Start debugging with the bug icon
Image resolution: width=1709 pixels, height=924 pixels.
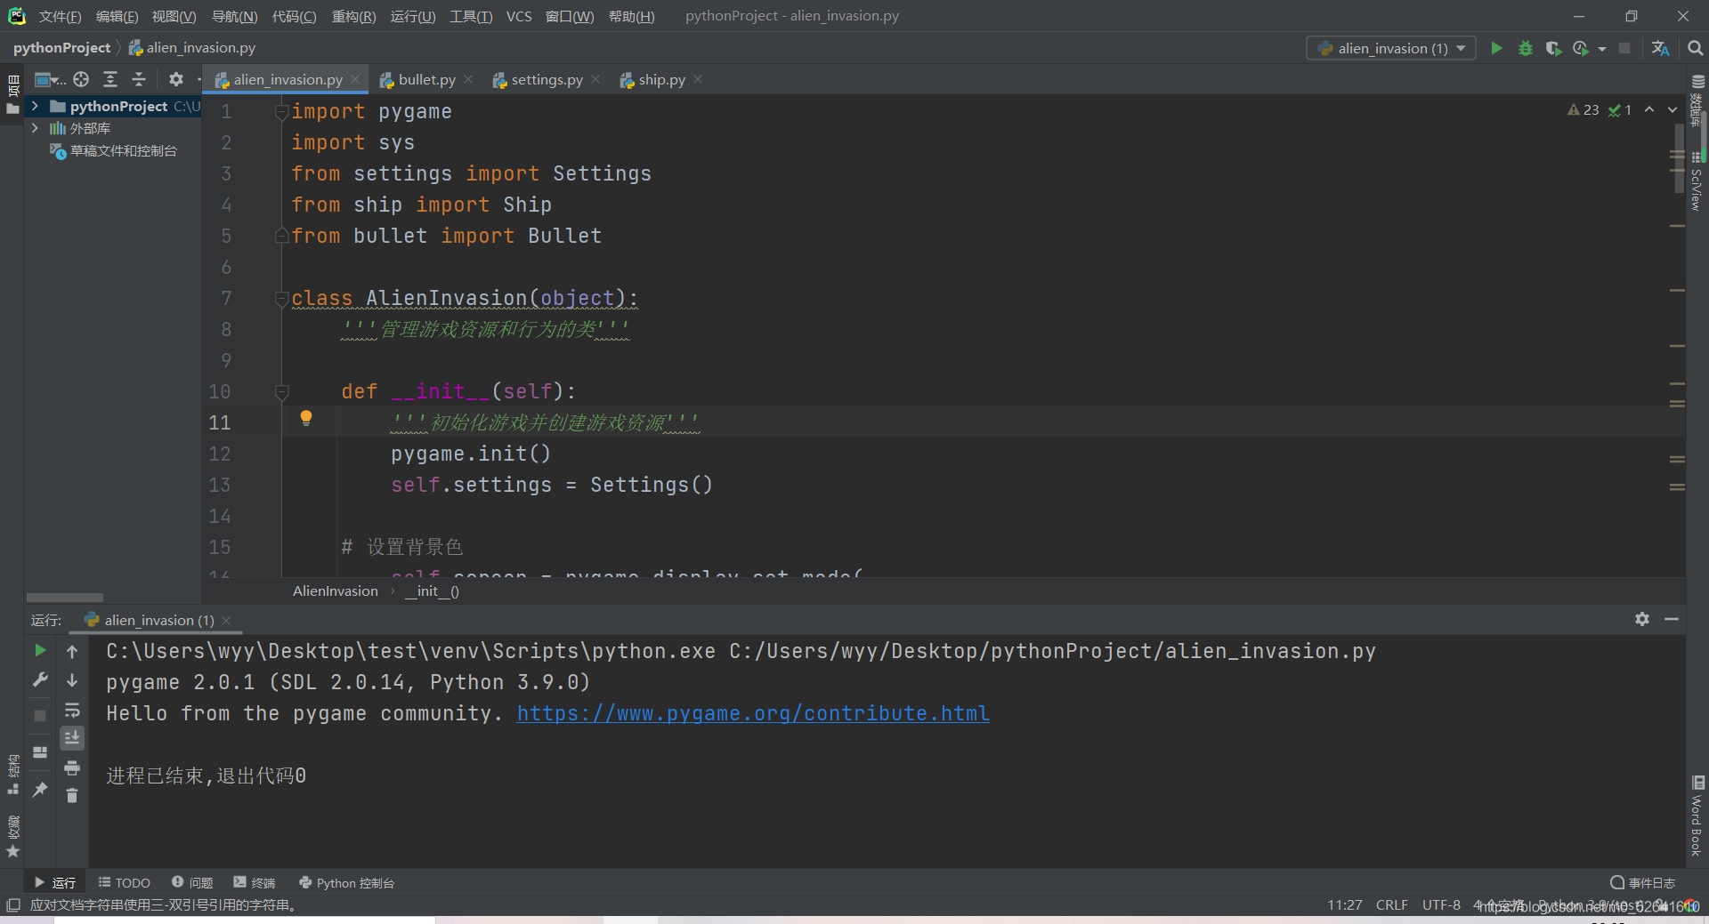(x=1526, y=48)
